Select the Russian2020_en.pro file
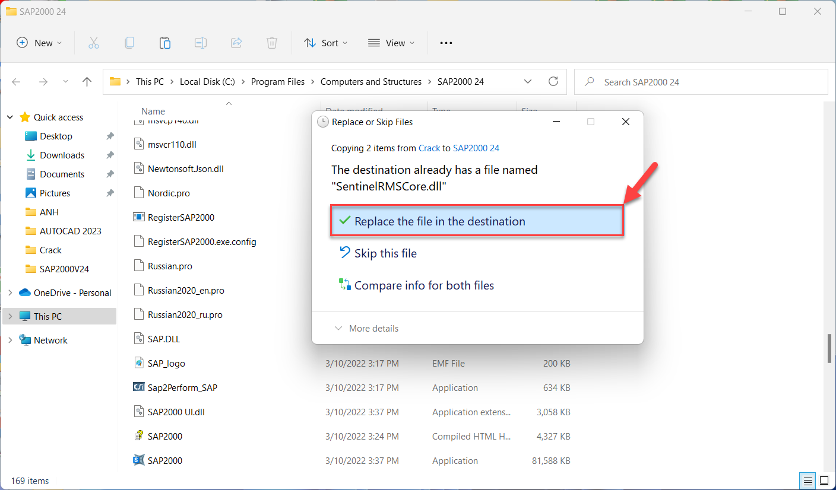 pos(186,290)
